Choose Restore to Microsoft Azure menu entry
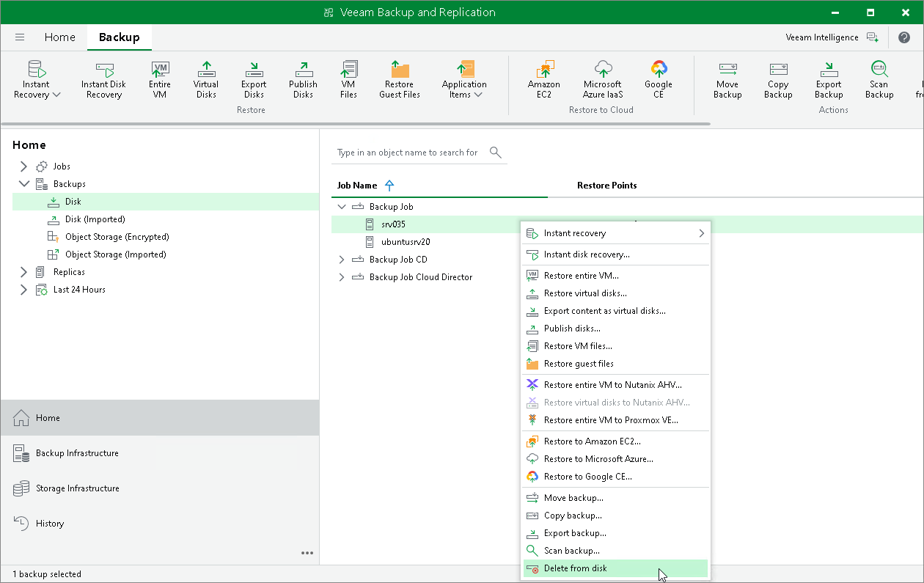 tap(615, 459)
